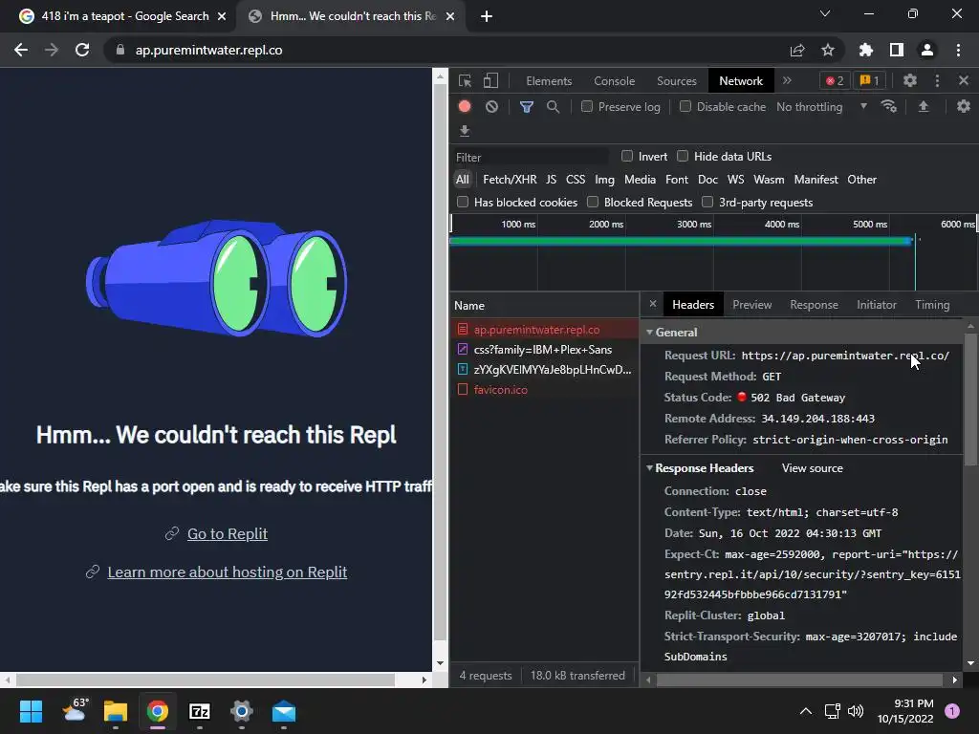
Task: Click the red errors count badge
Action: pos(835,80)
